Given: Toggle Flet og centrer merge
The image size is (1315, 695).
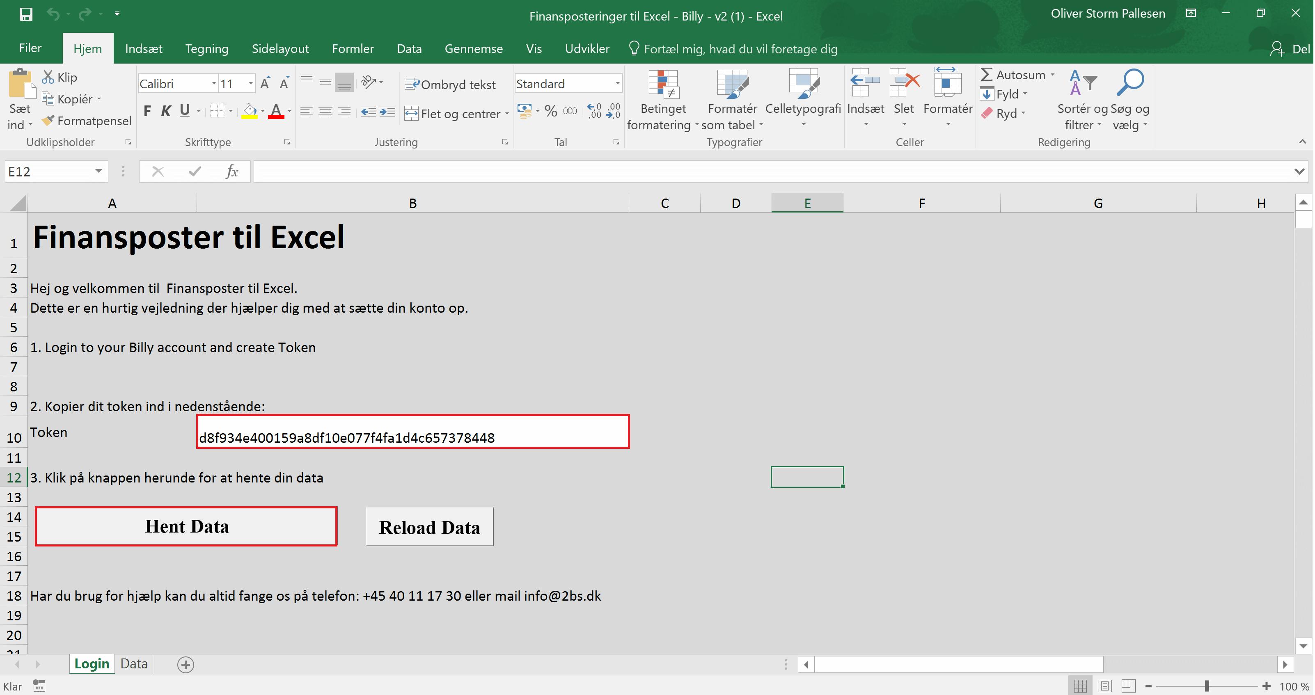Looking at the screenshot, I should click(452, 113).
